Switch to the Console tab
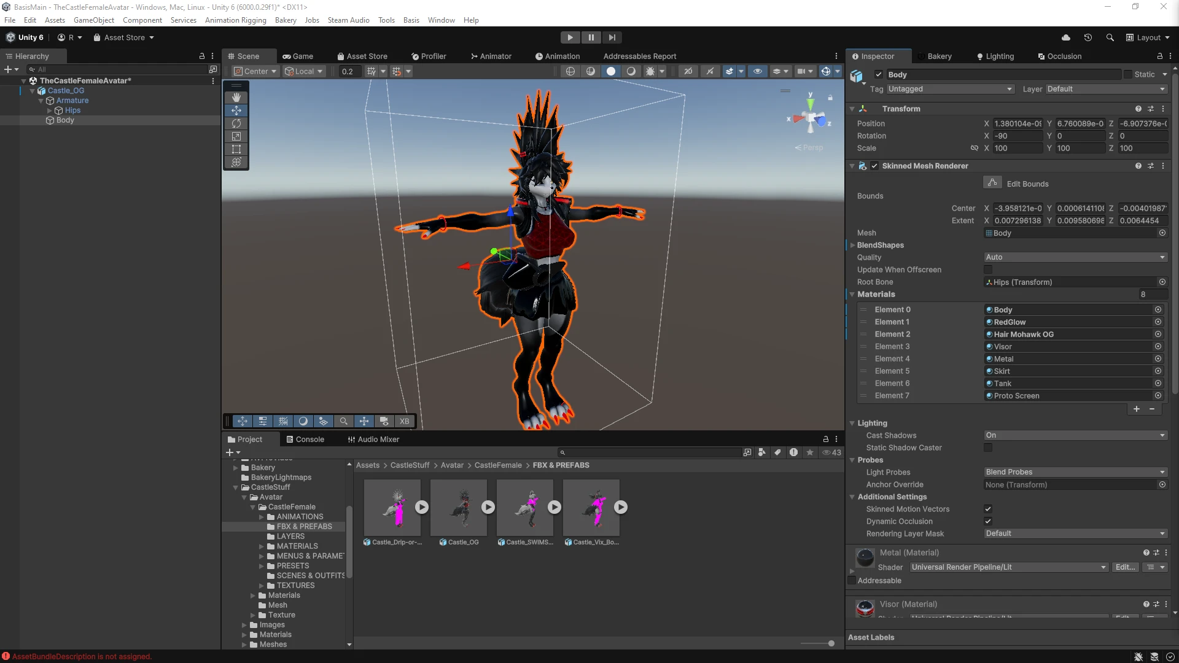 click(305, 439)
